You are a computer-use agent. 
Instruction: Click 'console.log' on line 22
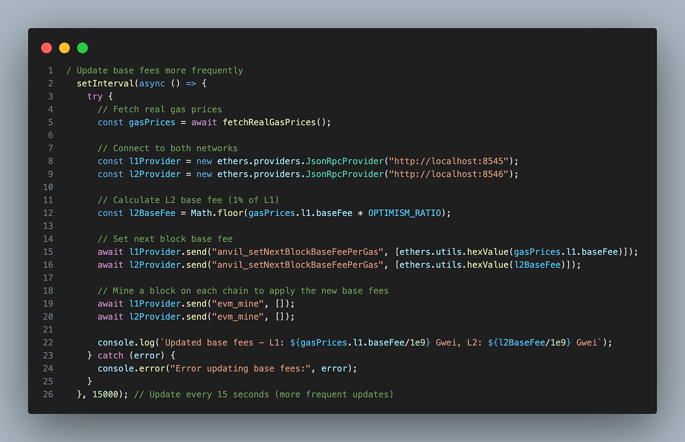point(126,343)
